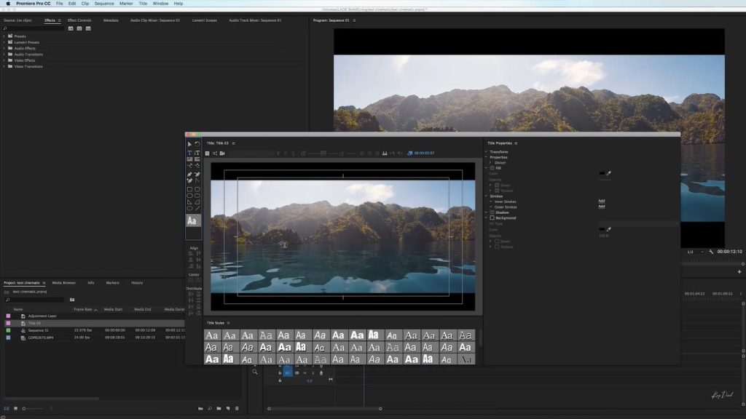Screen dimensions: 746x419
Task: Enable the Background checkbox in Title Properties
Action: [x=493, y=218]
